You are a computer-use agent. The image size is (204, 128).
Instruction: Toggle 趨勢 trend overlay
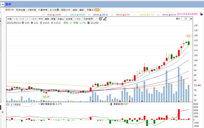47,19
